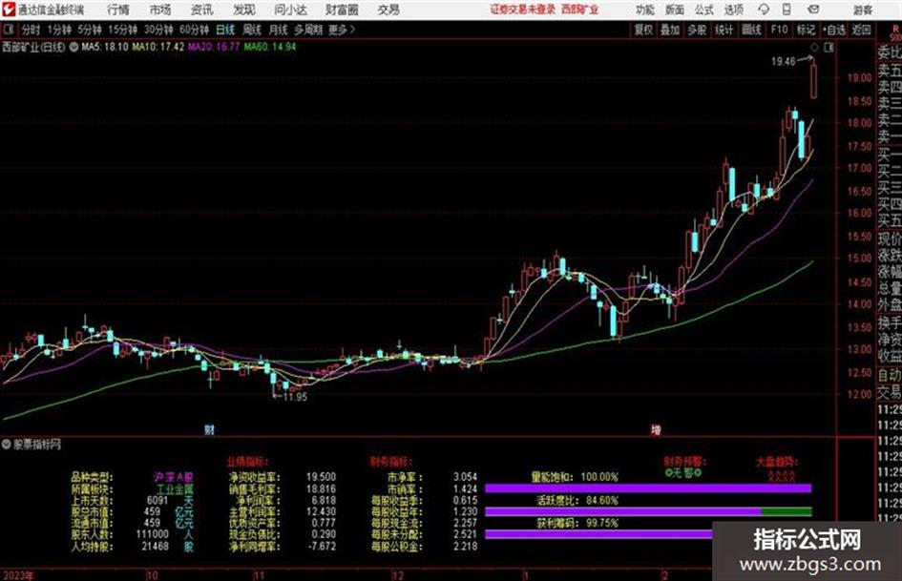Switch to the 30分钟 period tab

[x=158, y=30]
